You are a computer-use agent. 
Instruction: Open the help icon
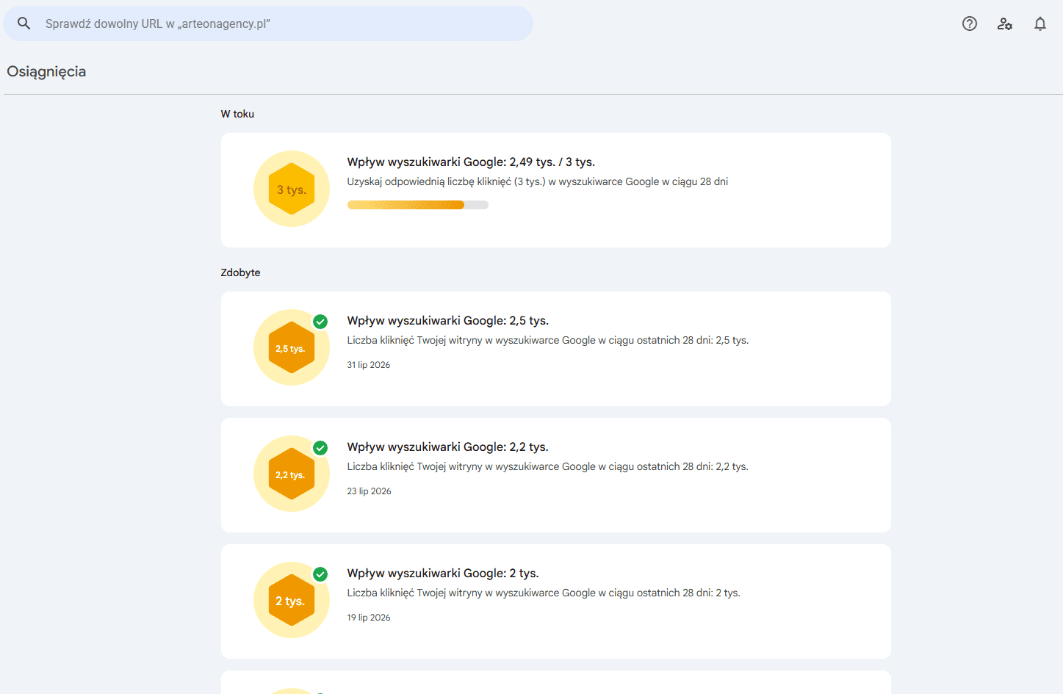click(x=970, y=24)
